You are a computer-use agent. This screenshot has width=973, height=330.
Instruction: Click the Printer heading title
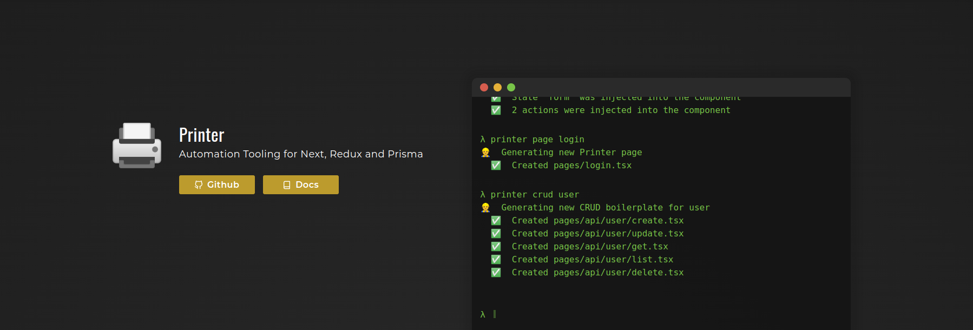click(201, 135)
